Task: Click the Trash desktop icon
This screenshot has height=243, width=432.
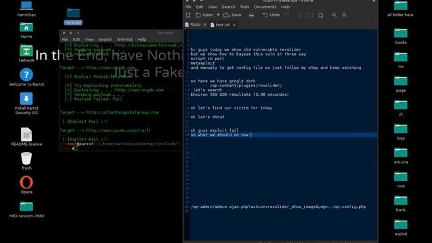Action: 26,161
